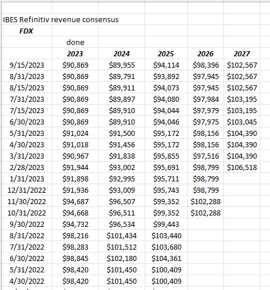Viewport: 270px width, 290px height.
Task: Select the 2023 column header cell
Action: [x=75, y=53]
